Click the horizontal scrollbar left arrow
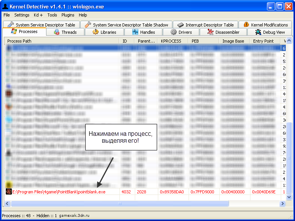 point(7,203)
